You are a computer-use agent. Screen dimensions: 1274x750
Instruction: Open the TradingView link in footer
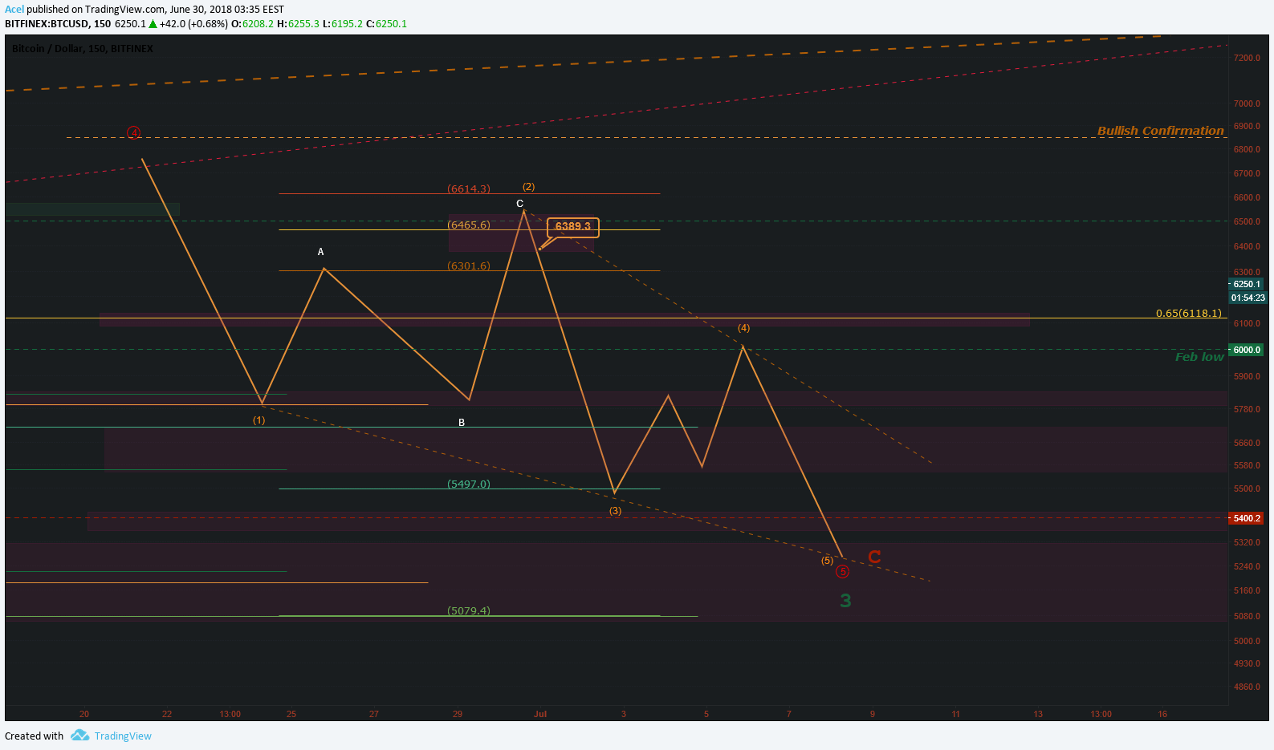123,736
